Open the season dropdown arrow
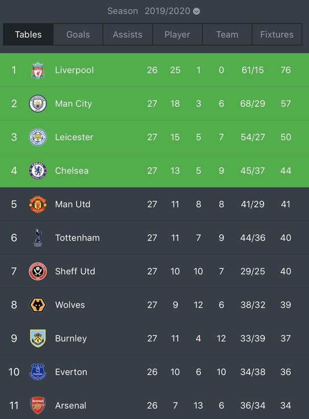The image size is (309, 419). click(197, 11)
